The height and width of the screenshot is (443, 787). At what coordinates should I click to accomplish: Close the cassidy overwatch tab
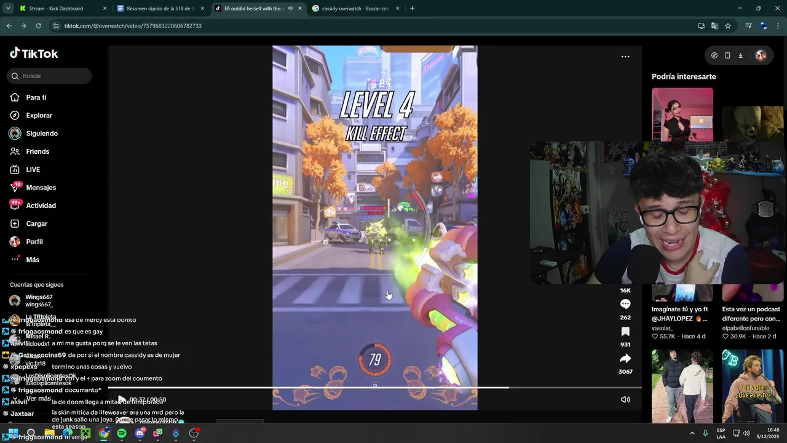click(x=397, y=9)
